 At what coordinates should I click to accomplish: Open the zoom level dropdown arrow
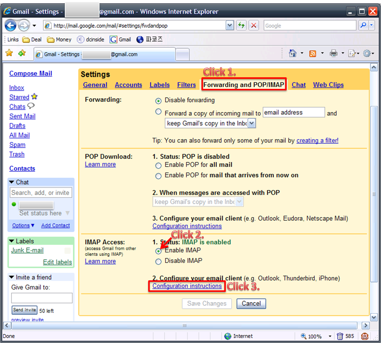click(330, 336)
